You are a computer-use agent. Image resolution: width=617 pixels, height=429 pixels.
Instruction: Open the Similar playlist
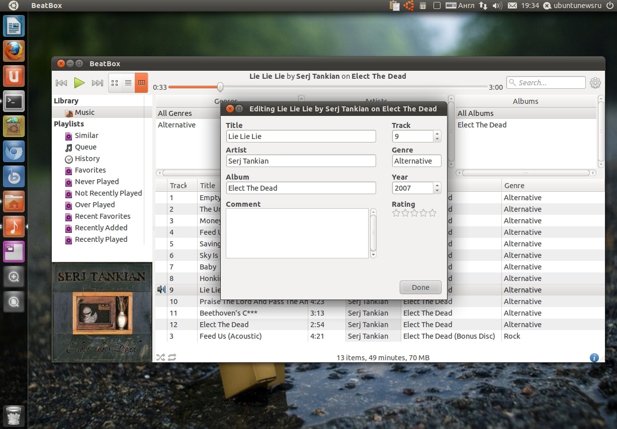[86, 135]
